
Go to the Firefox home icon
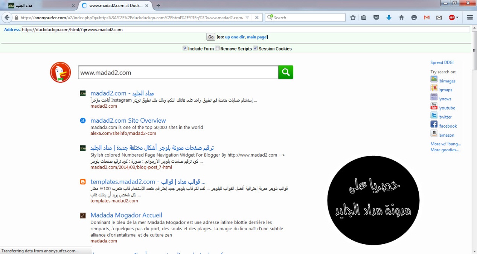coord(401,17)
